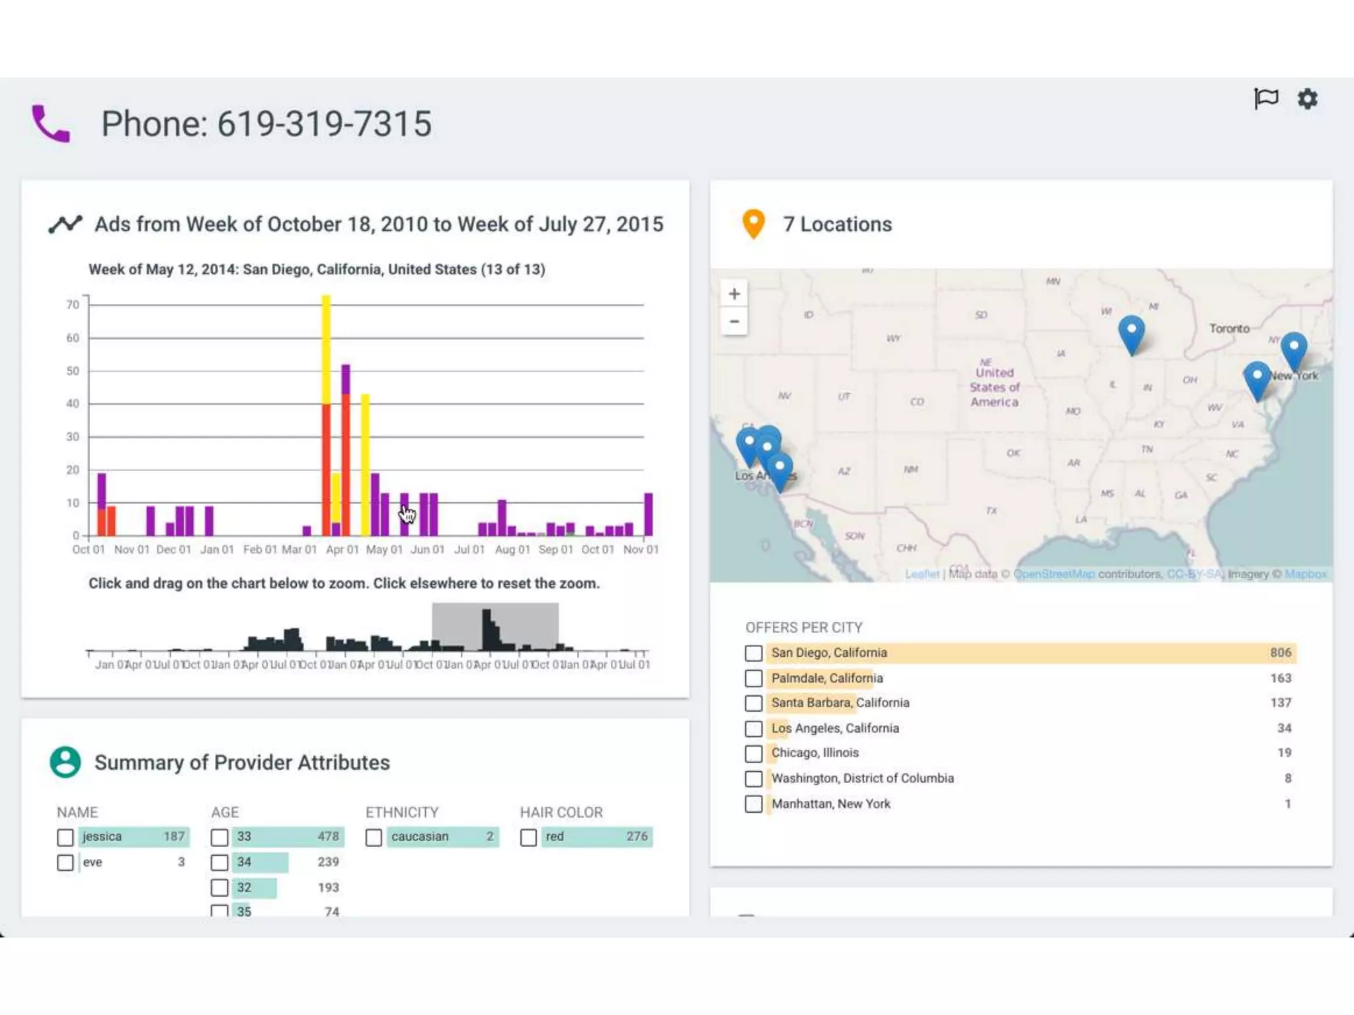1354x1015 pixels.
Task: Select the jessica name checkbox
Action: [x=65, y=837]
